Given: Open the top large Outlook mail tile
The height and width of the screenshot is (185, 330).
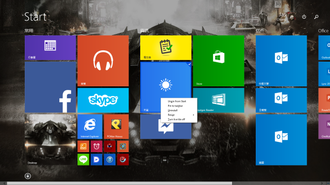Looking at the screenshot, I should 281,61.
